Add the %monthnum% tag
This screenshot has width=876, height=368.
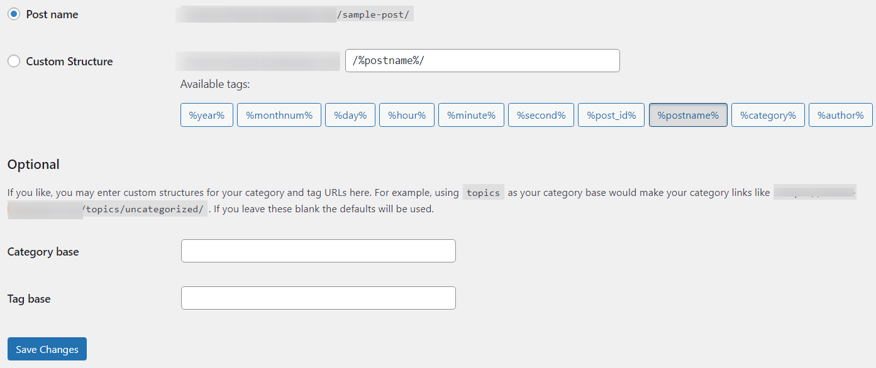click(x=279, y=114)
